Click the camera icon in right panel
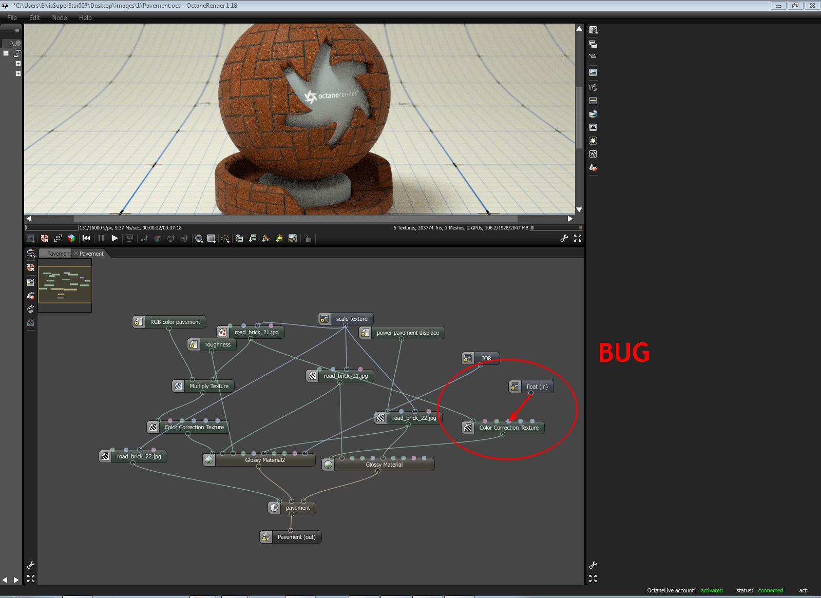The width and height of the screenshot is (821, 598). click(593, 87)
